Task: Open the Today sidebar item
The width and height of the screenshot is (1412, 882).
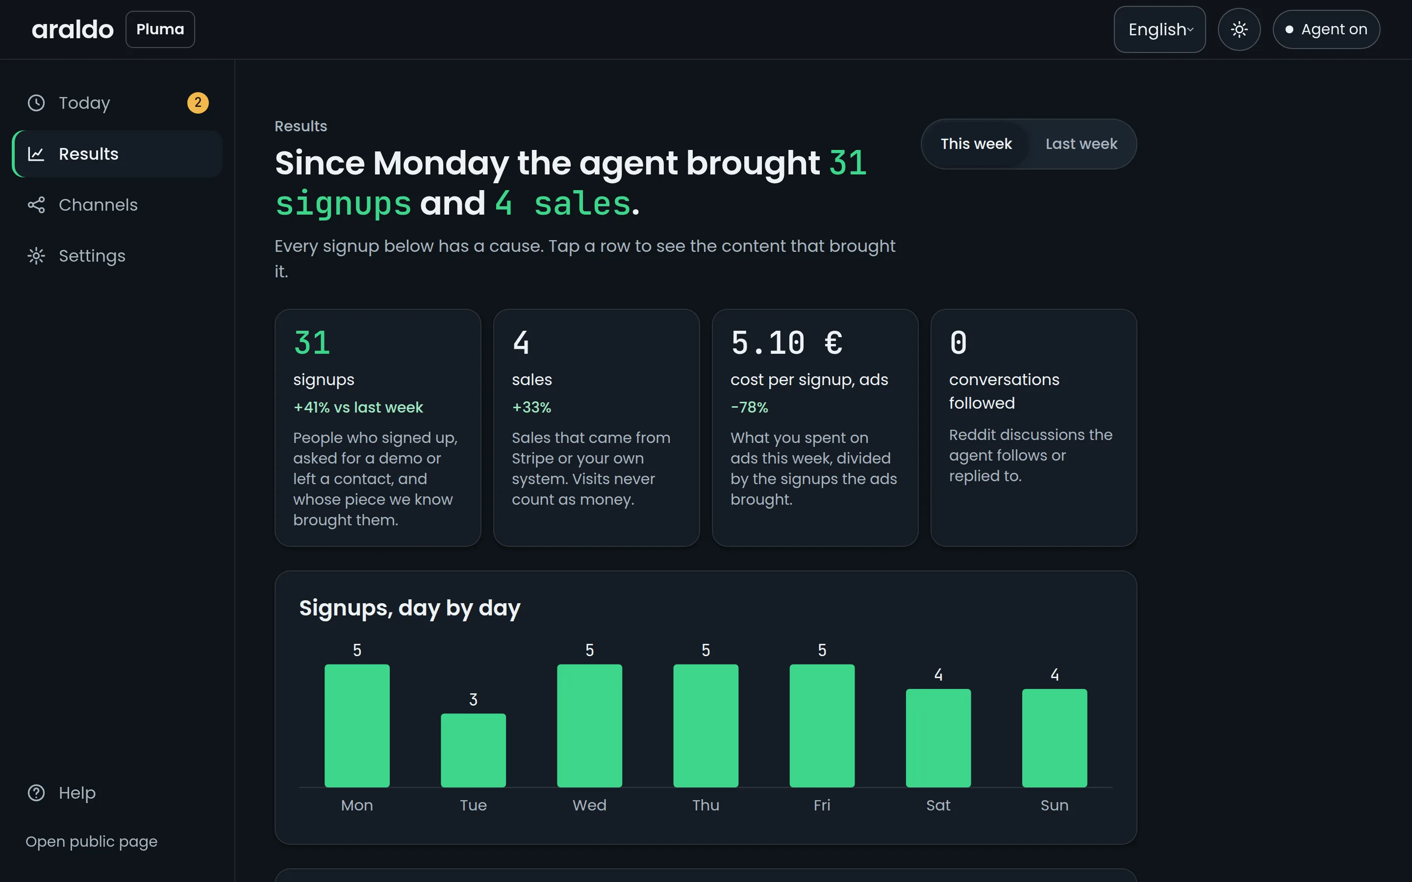Action: 117,103
